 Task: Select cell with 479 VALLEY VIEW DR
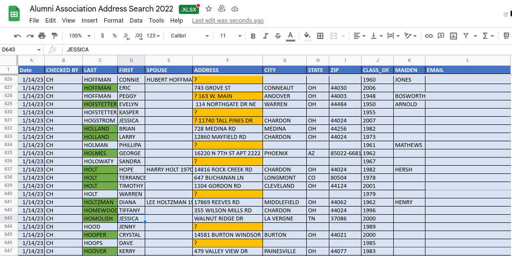point(227,251)
